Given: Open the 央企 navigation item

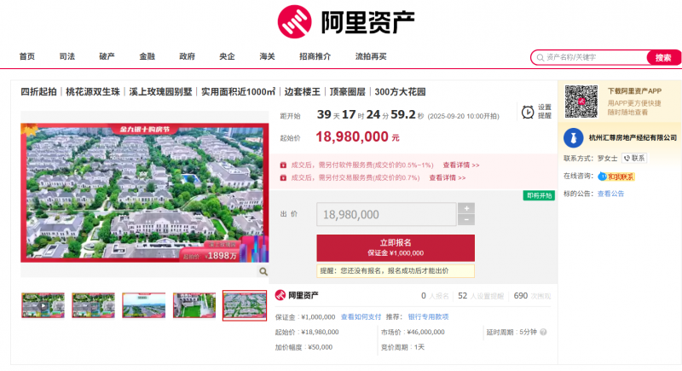Looking at the screenshot, I should point(227,56).
